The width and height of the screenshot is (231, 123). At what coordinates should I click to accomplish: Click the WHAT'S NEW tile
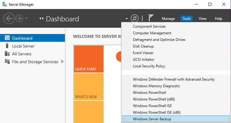coord(88,87)
